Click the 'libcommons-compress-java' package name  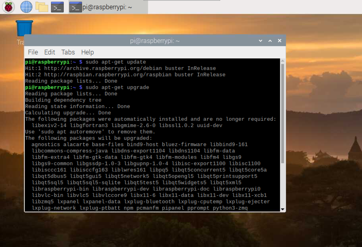pyautogui.click(x=70, y=151)
